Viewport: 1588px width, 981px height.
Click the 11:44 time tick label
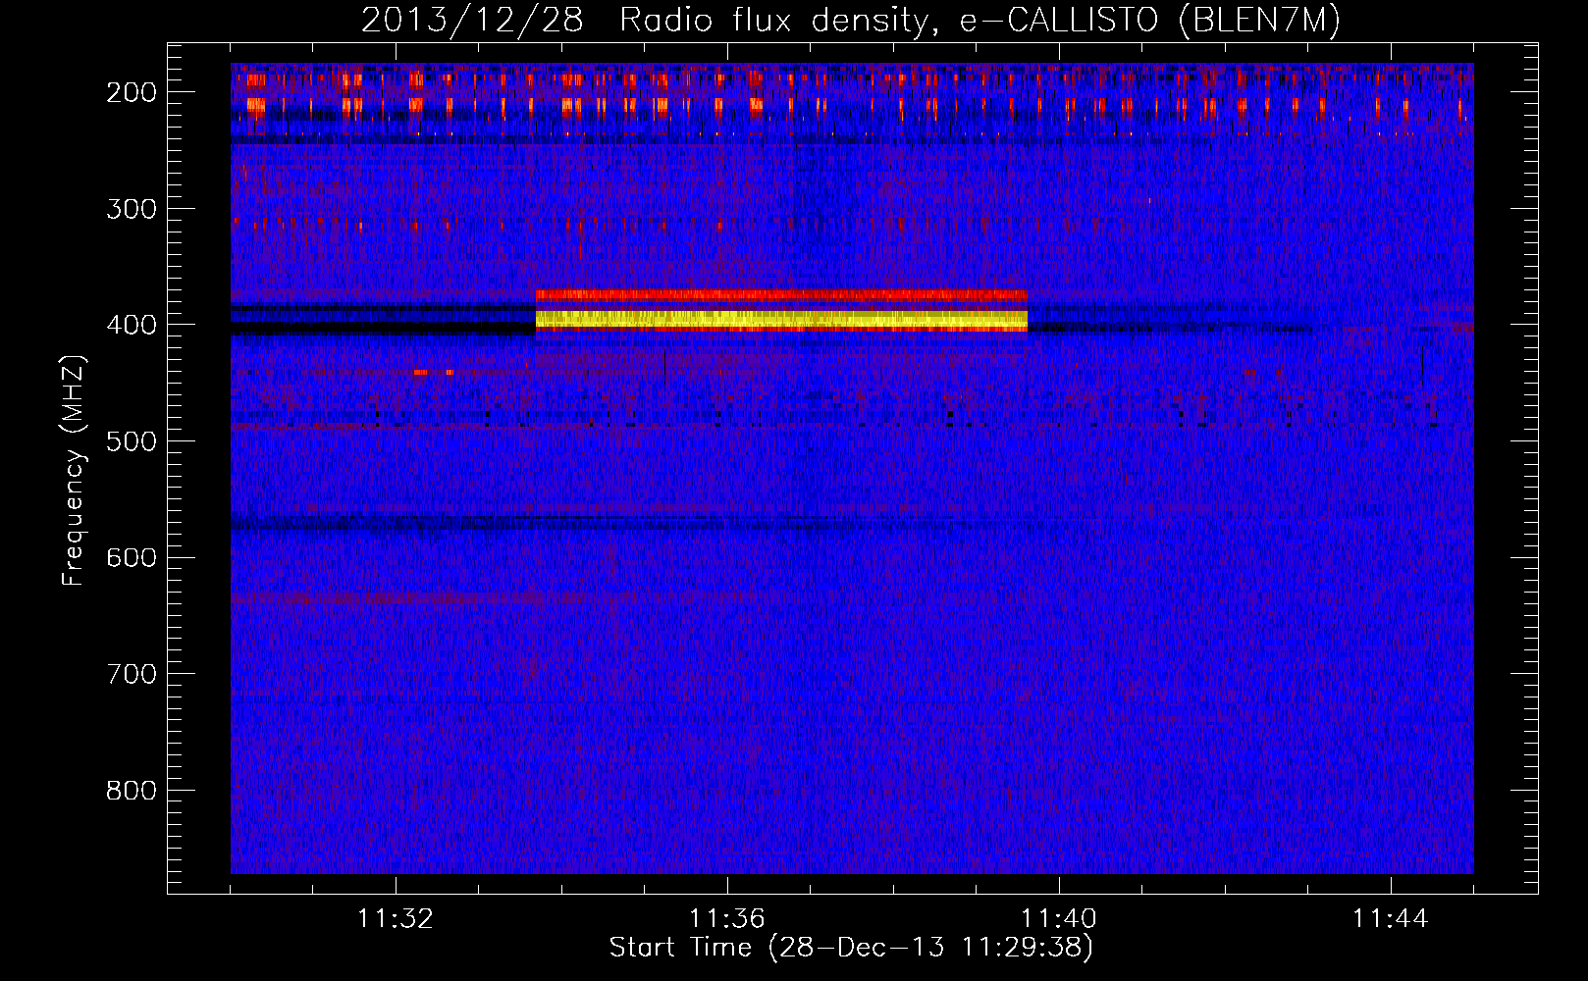(1391, 919)
